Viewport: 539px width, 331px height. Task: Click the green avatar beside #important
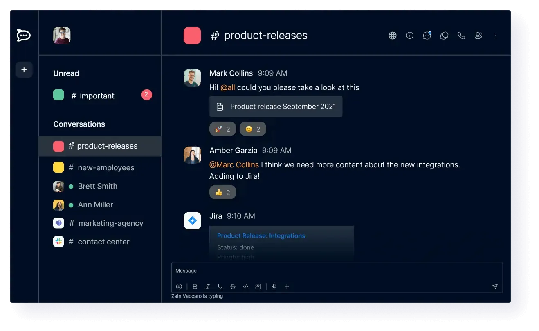pyautogui.click(x=58, y=95)
